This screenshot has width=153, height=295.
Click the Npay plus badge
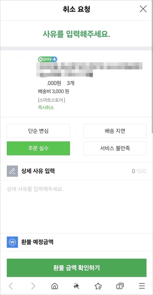pos(47,59)
